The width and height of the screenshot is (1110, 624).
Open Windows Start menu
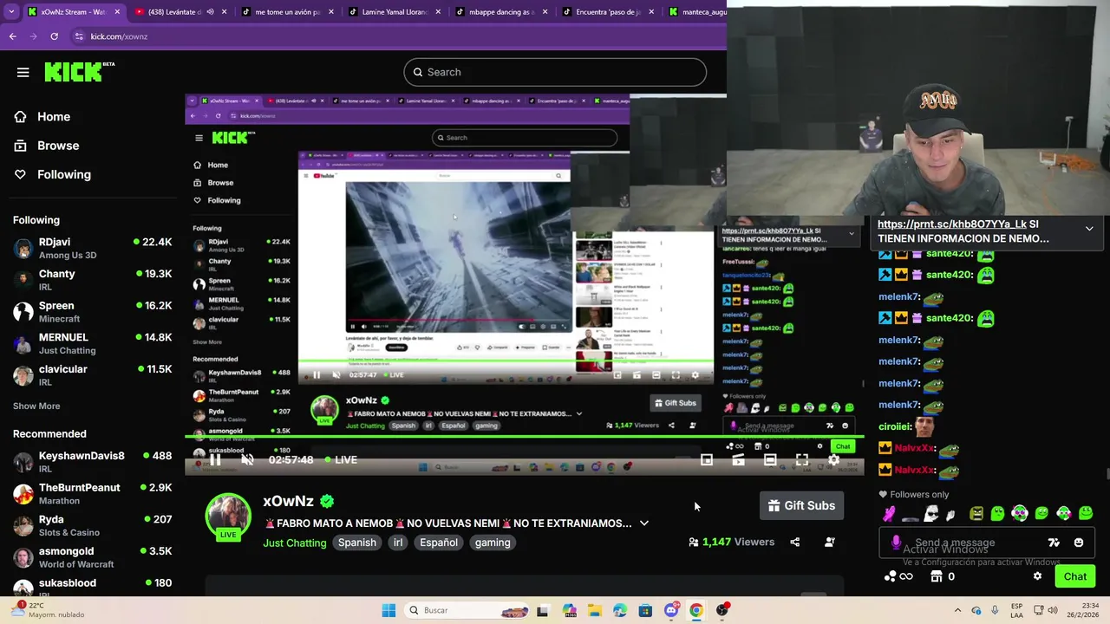coord(388,610)
